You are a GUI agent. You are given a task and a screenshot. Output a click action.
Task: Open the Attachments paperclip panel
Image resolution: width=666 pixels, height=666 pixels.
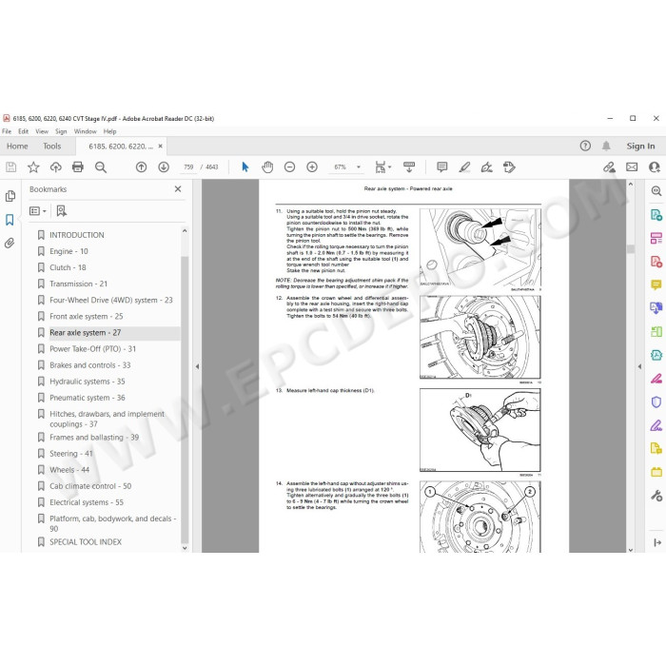coord(10,243)
